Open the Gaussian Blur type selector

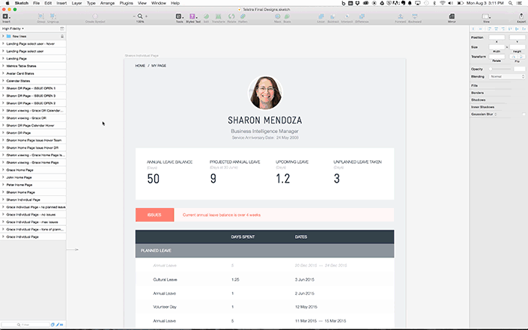tap(496, 114)
